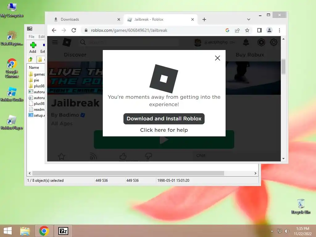Viewport: 316px width, 237px height.
Task: Click the forward navigation arrow
Action: point(64,30)
